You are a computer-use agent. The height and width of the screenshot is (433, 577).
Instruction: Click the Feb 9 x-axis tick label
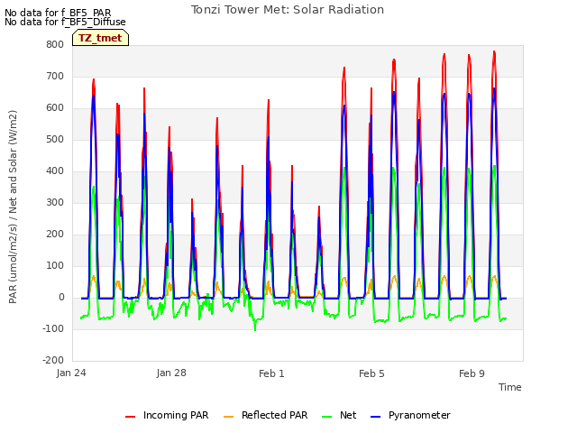(472, 373)
